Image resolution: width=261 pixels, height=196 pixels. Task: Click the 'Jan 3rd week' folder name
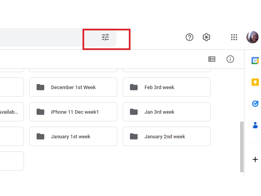tap(159, 112)
